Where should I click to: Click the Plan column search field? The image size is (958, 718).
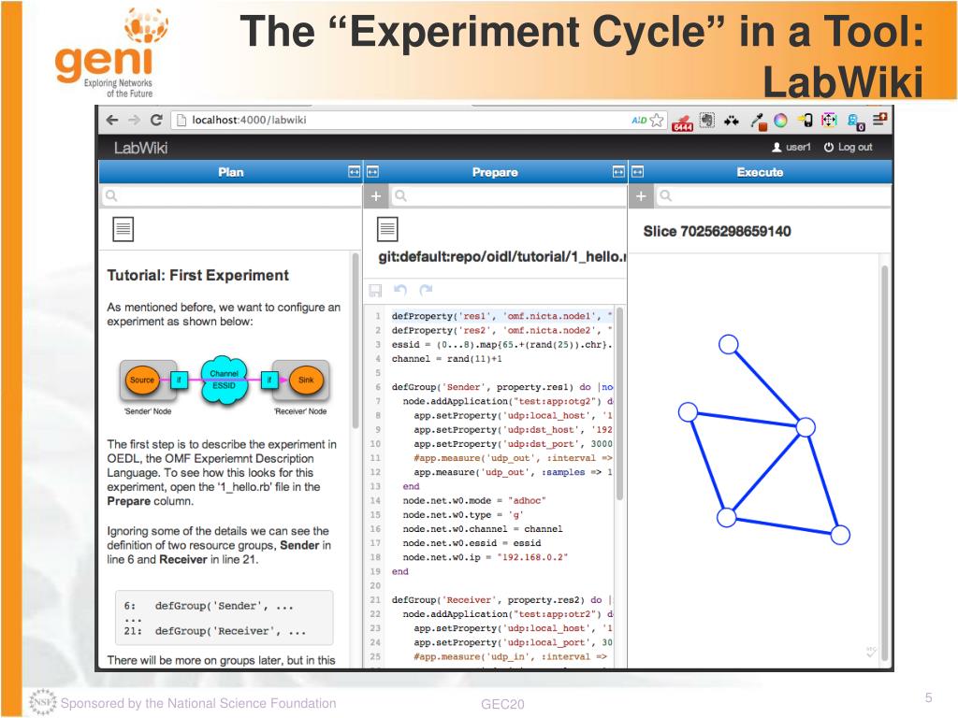tap(231, 196)
